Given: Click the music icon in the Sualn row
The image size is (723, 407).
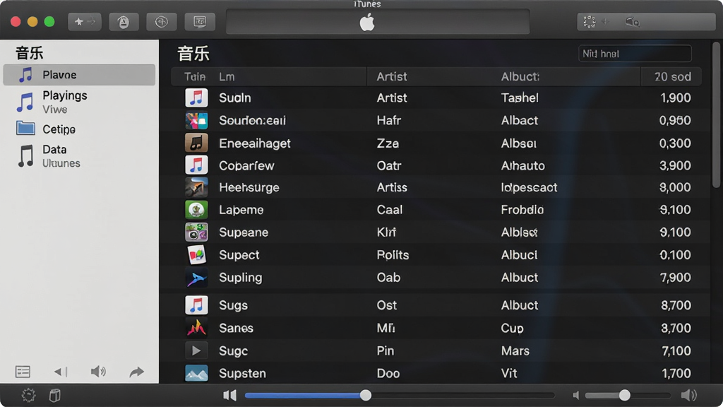Looking at the screenshot, I should point(196,98).
